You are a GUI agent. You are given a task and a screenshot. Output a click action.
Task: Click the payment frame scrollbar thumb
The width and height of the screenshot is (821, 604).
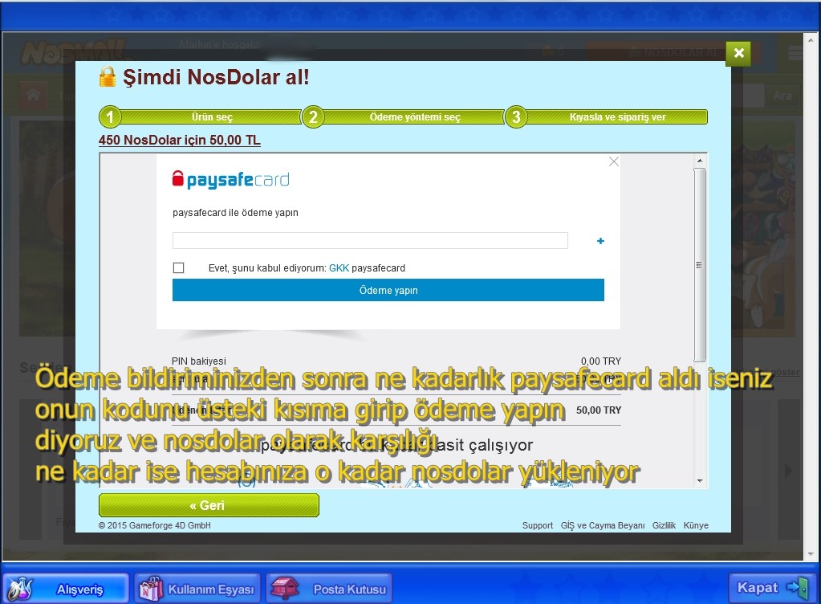[700, 264]
